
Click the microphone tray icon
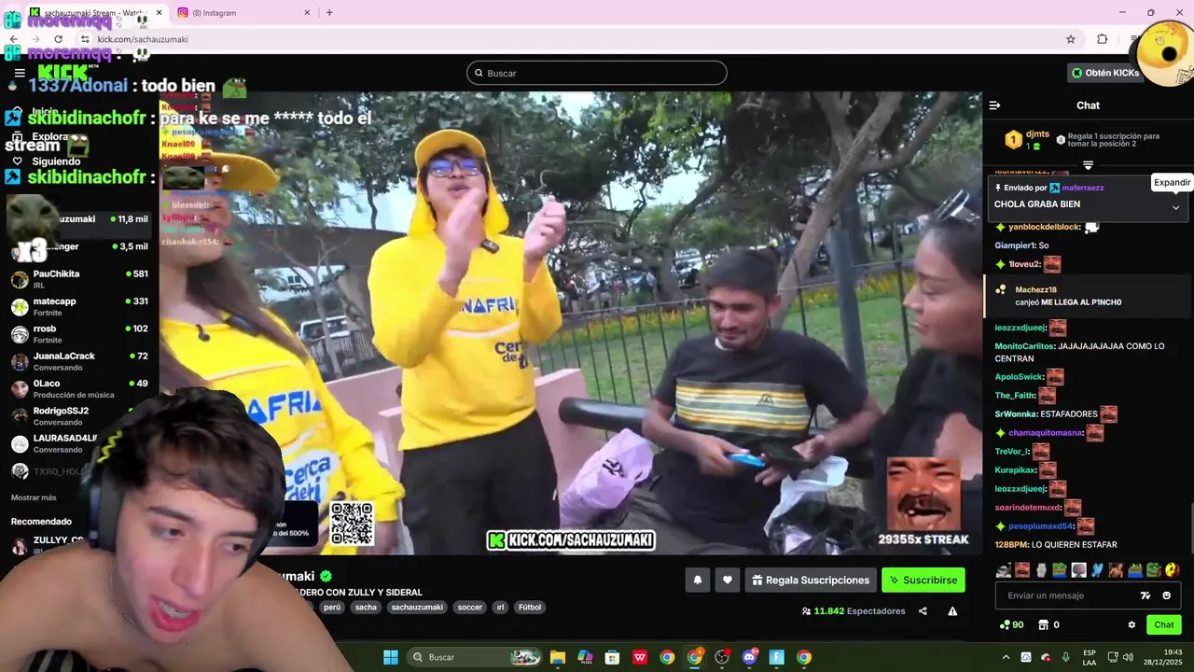click(1065, 657)
